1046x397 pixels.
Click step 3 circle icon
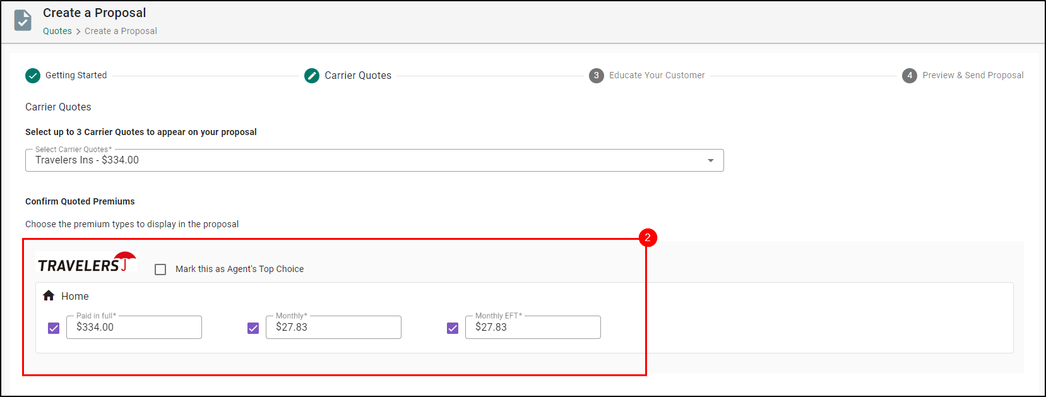[x=596, y=76]
